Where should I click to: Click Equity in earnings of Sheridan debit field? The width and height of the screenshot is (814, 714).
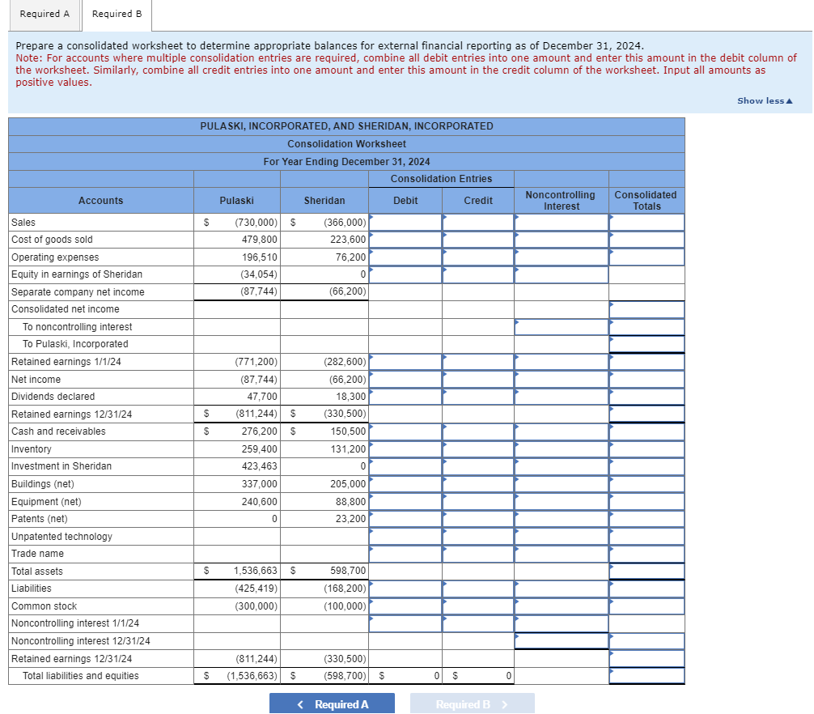pyautogui.click(x=405, y=274)
